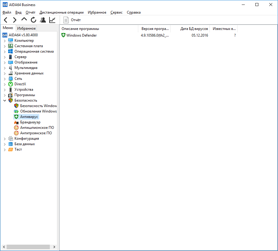Click the sidebar scroll left arrow
This screenshot has width=278, height=251.
4,247
